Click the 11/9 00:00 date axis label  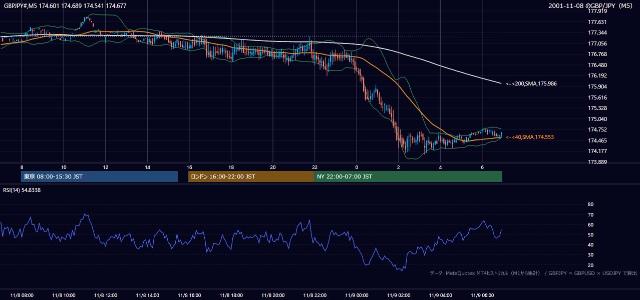tap(357, 295)
